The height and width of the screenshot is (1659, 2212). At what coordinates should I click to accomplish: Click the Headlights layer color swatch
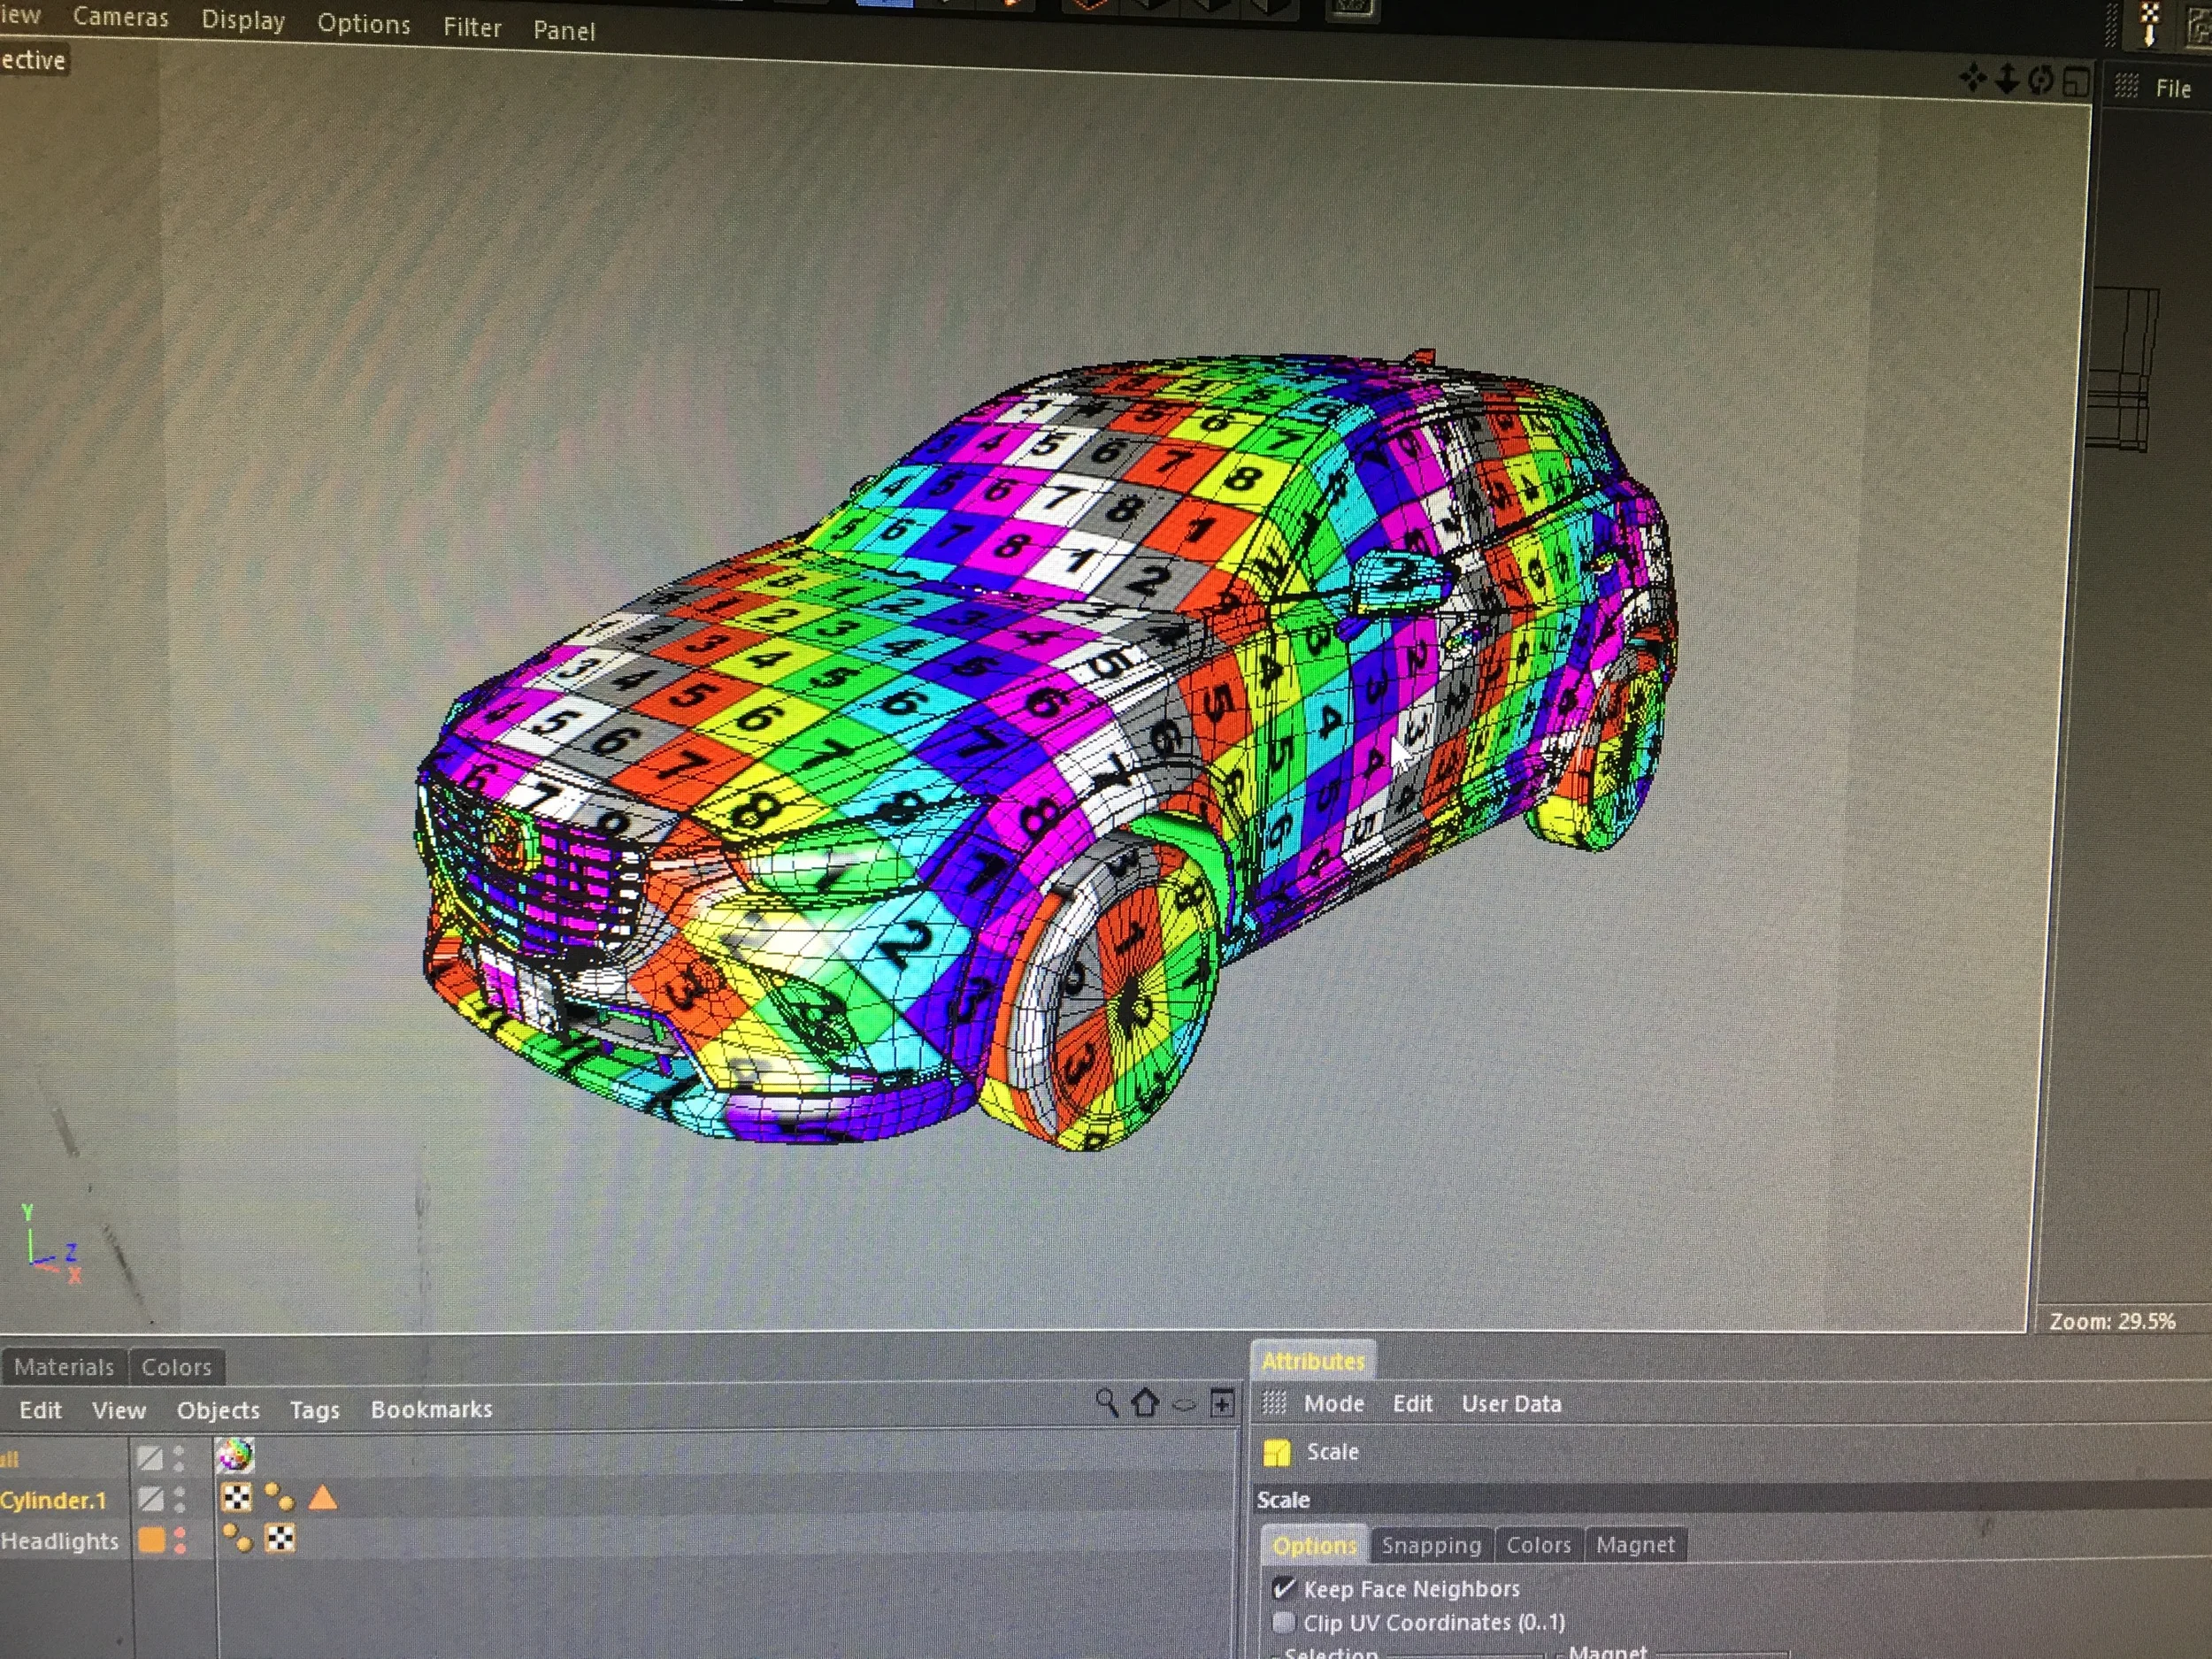tap(152, 1540)
